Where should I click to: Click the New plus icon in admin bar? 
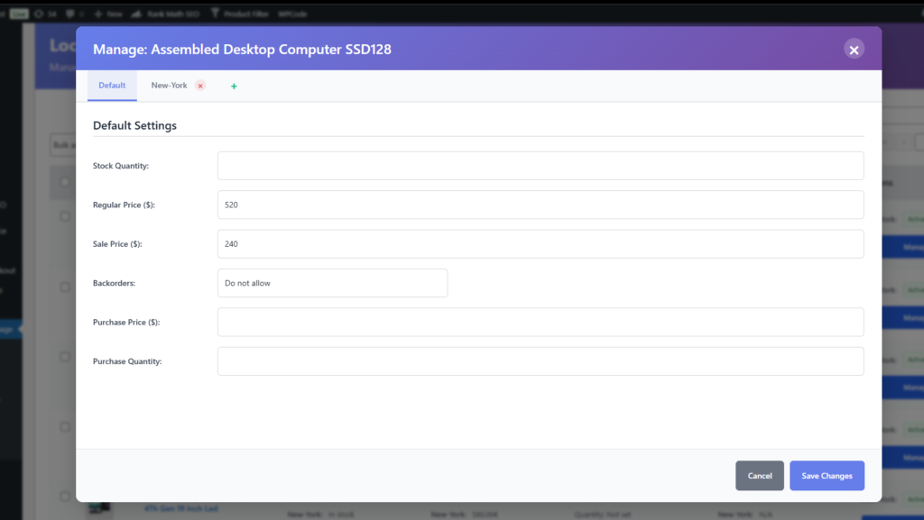pos(98,14)
